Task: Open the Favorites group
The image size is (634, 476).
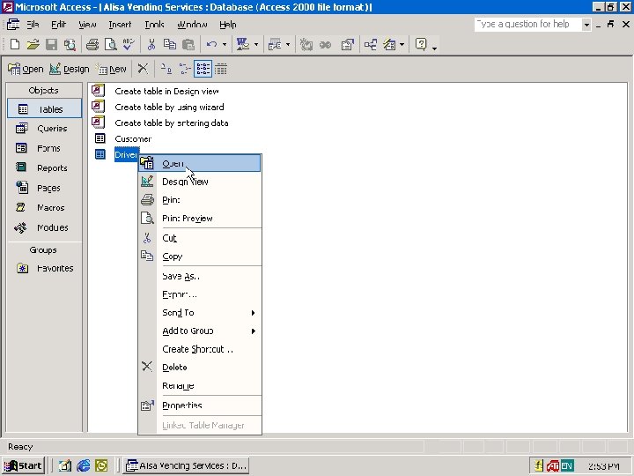Action: [x=45, y=268]
